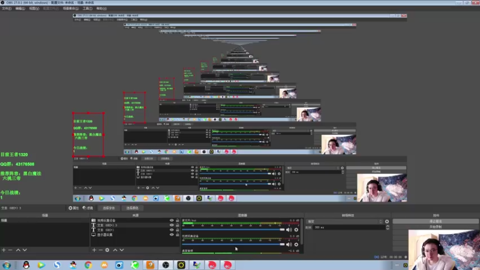Mute the second audio mixer channel
Screen dimensions: 480x270
tap(289, 244)
